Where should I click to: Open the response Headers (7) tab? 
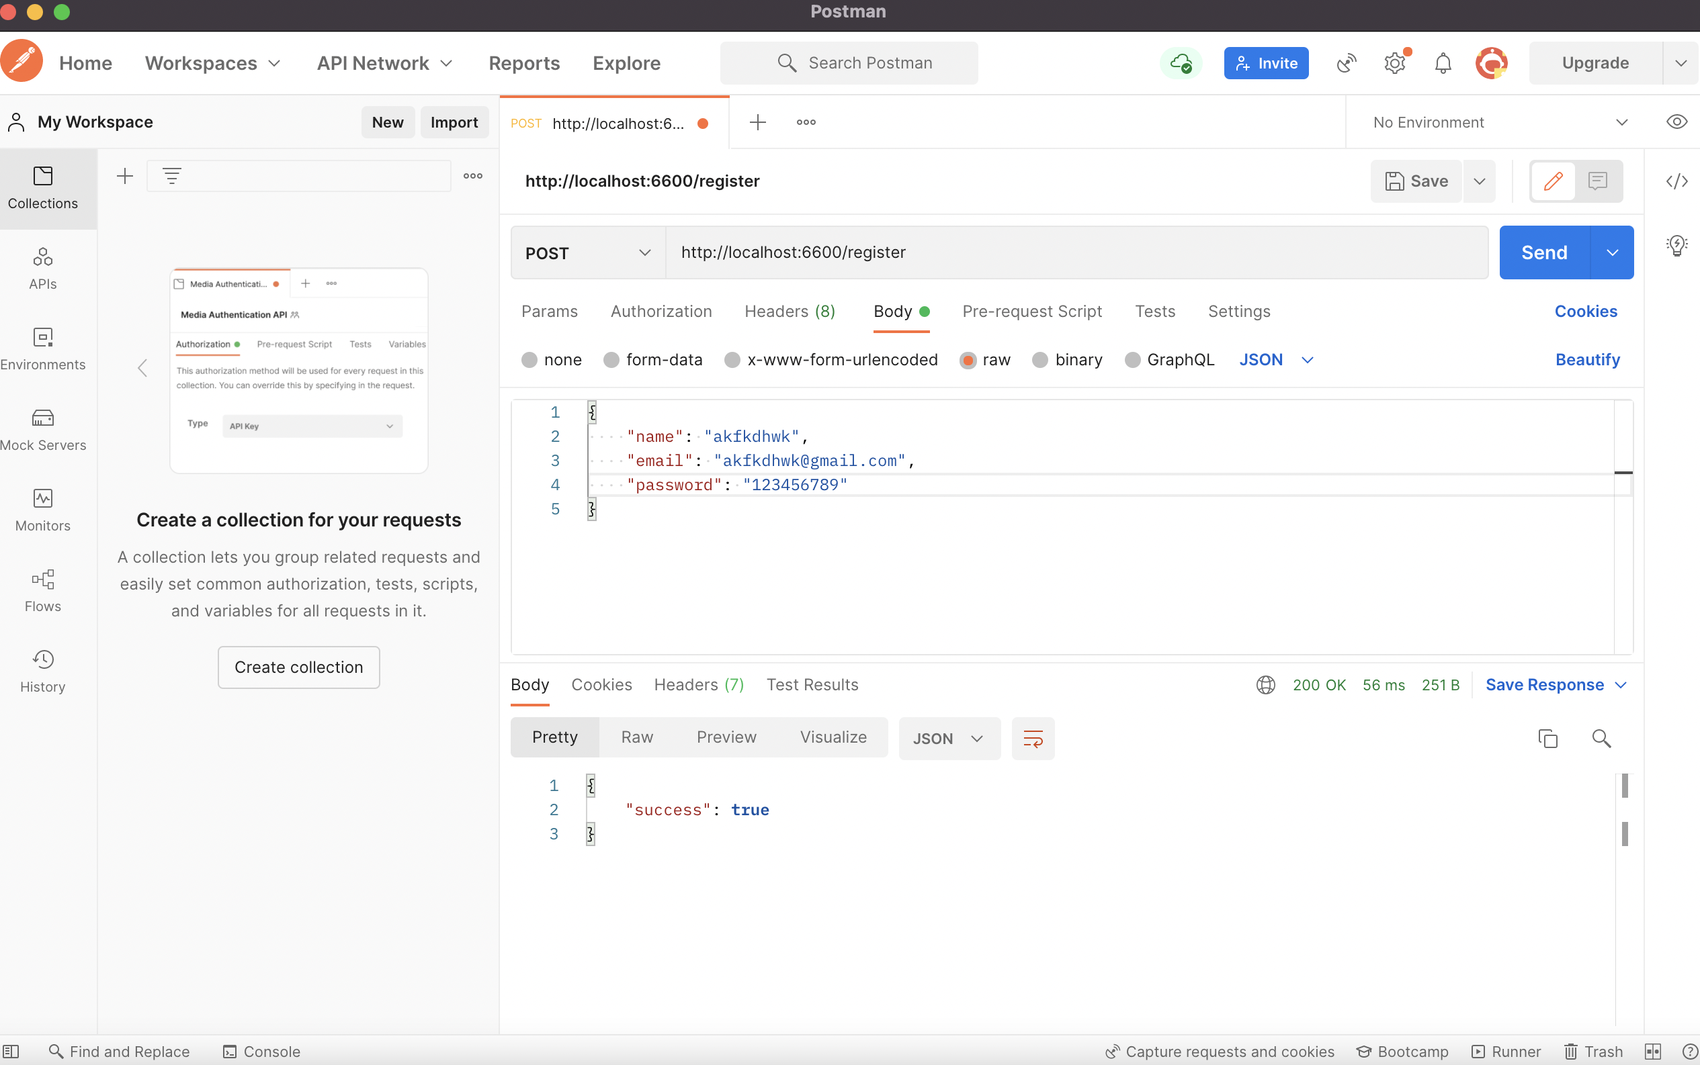click(x=698, y=685)
